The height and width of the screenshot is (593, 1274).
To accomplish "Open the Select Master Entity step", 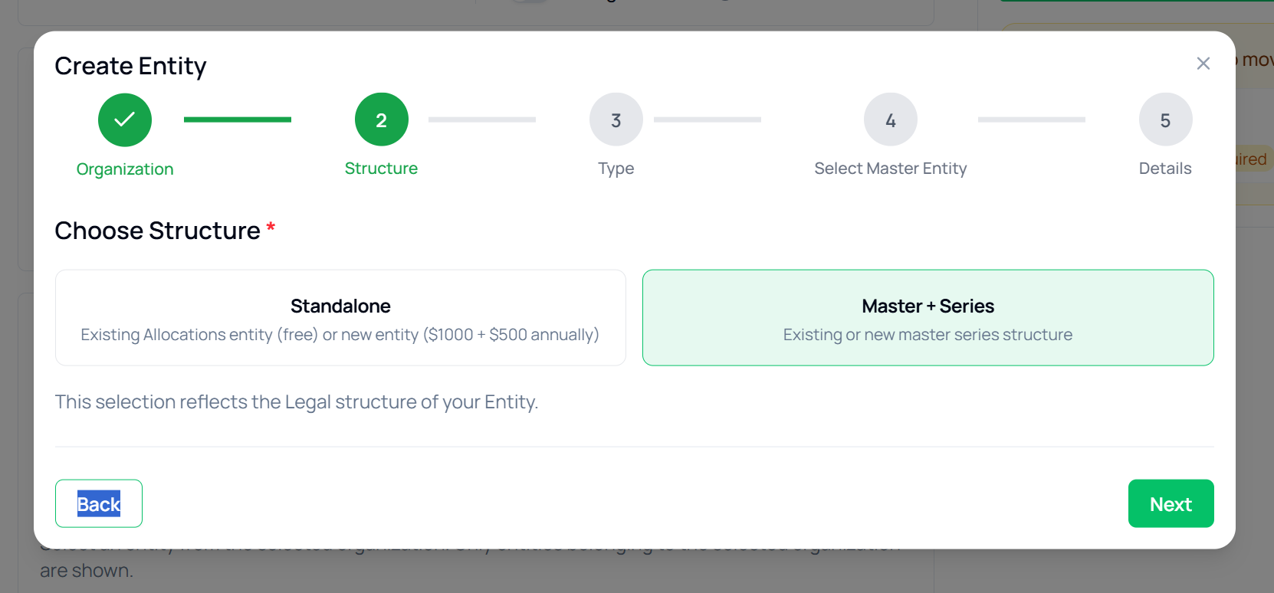I will (x=890, y=169).
